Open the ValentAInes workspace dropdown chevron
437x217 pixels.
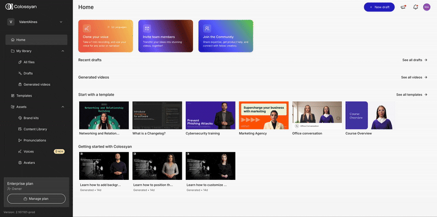click(x=61, y=22)
